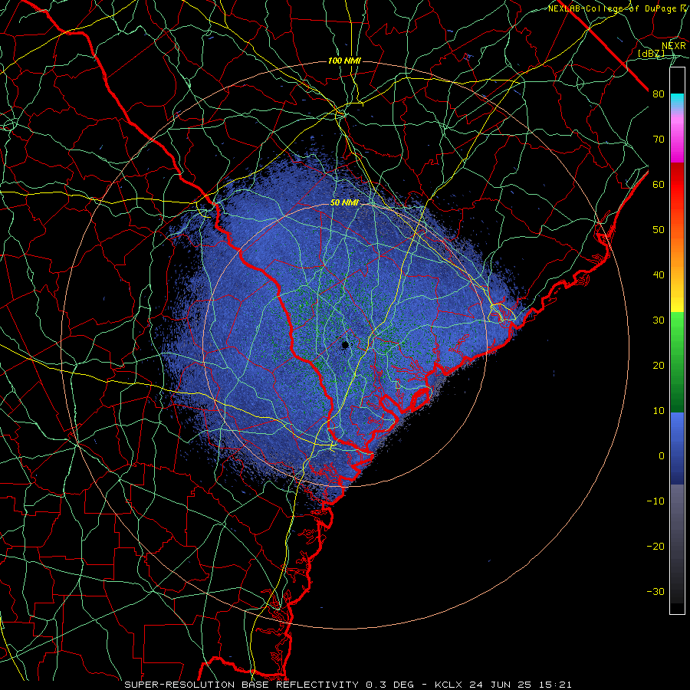Click the dBZ units label

tap(651, 53)
